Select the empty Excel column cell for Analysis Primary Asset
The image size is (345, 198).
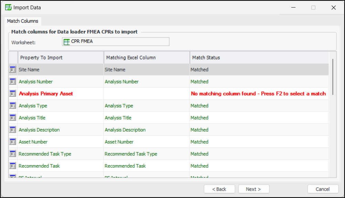(x=147, y=93)
